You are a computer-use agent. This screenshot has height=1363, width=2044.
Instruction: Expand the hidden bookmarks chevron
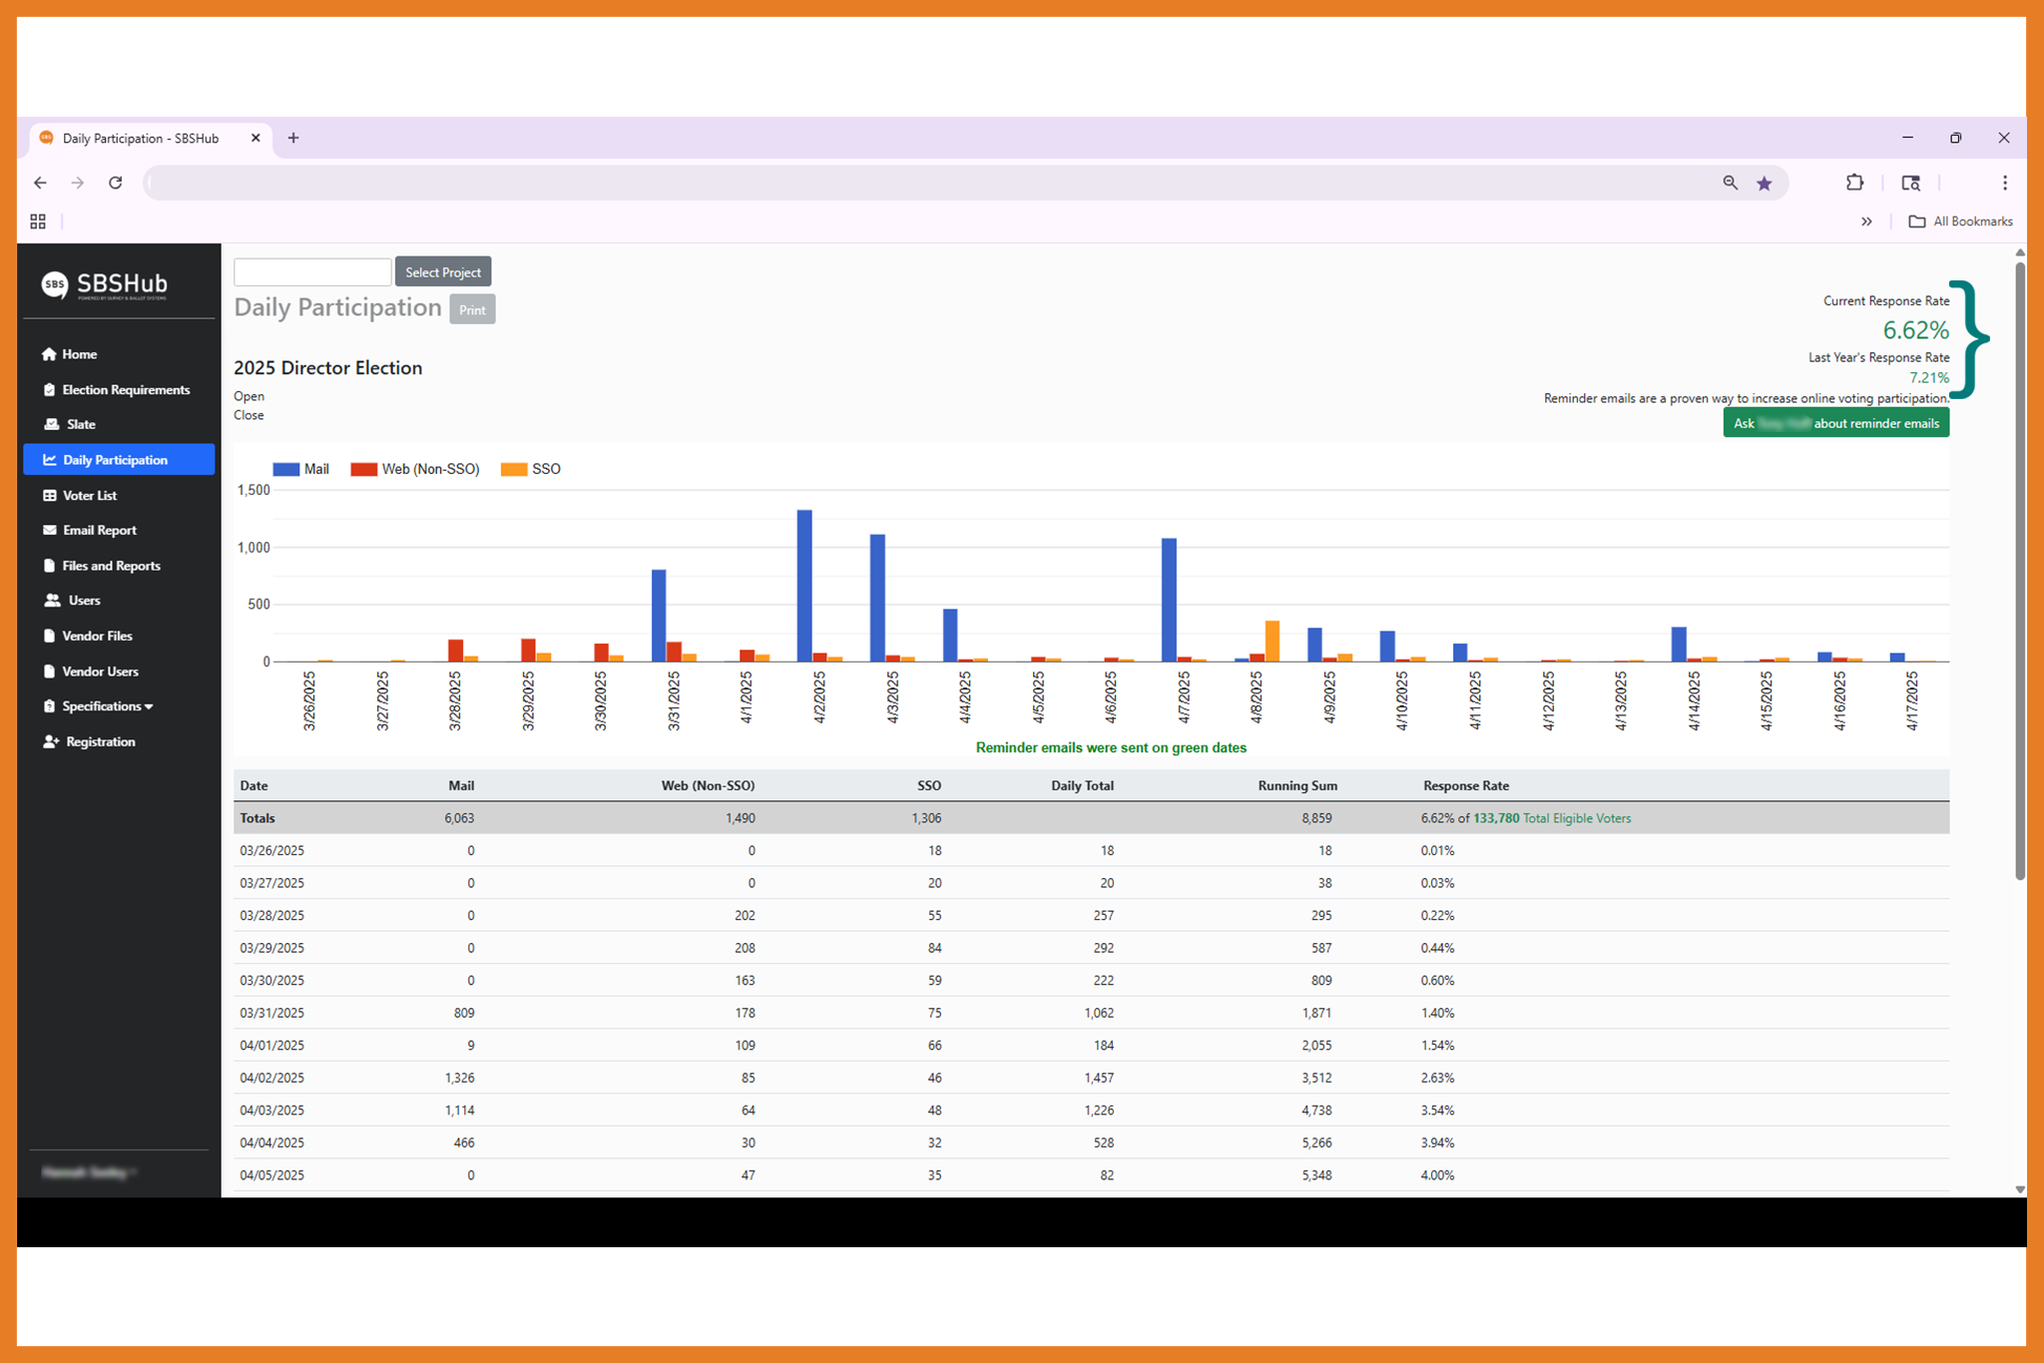click(1867, 221)
